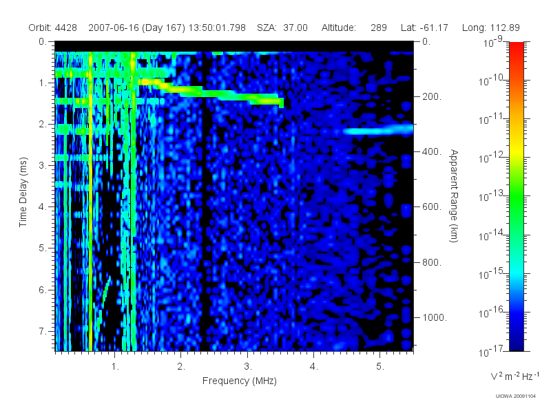551x413 pixels.
Task: Click the "2." tick on Time Delay axis
Action: point(43,125)
